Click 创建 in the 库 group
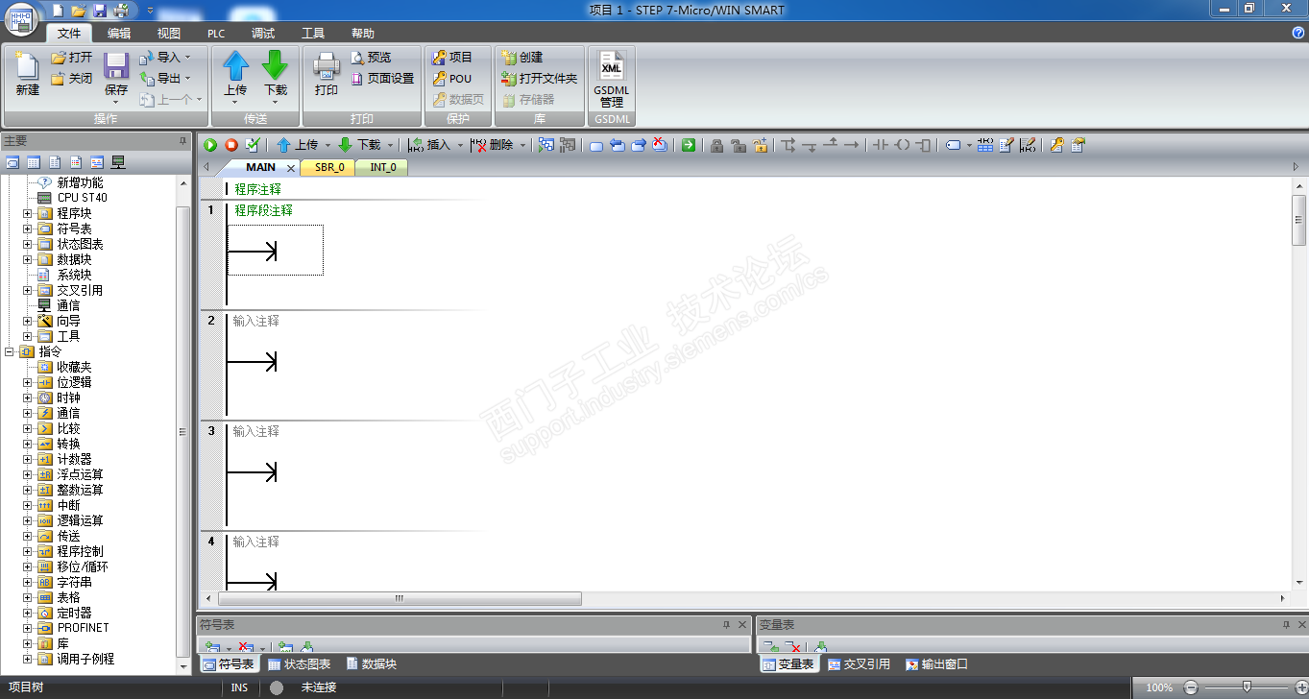 [x=522, y=58]
